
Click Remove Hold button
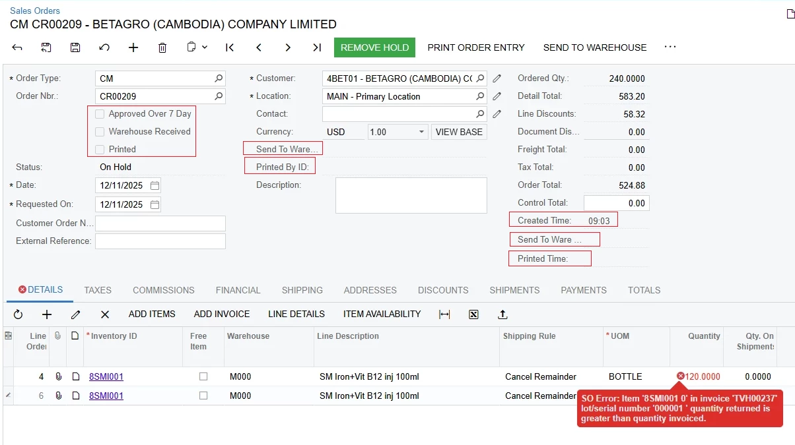point(374,47)
